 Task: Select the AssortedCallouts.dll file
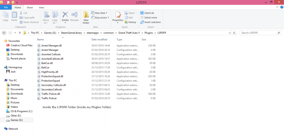point(50,59)
